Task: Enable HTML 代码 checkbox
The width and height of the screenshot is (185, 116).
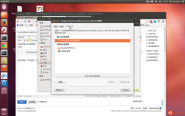Action: (x=147, y=31)
